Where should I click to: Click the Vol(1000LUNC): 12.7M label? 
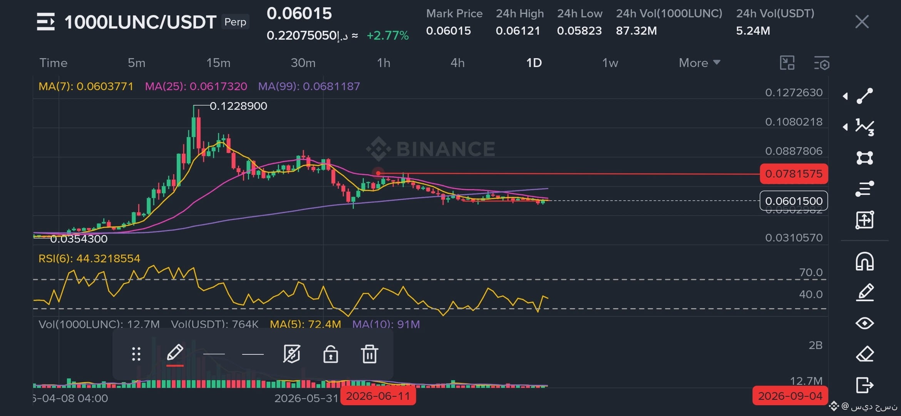point(99,324)
